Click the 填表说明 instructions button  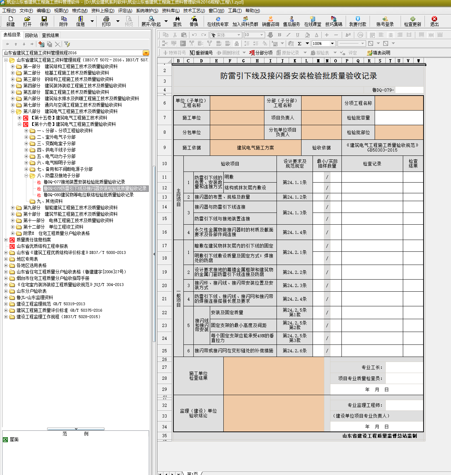pyautogui.click(x=379, y=53)
